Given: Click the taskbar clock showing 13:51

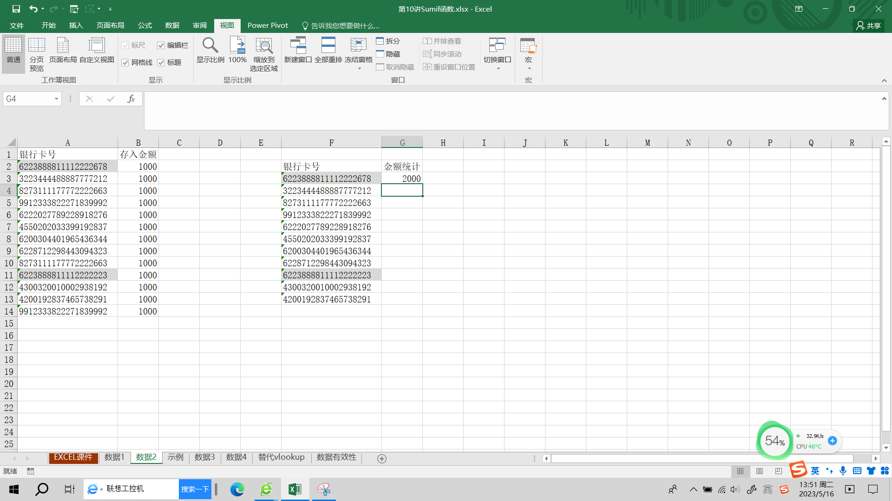Looking at the screenshot, I should [x=816, y=489].
